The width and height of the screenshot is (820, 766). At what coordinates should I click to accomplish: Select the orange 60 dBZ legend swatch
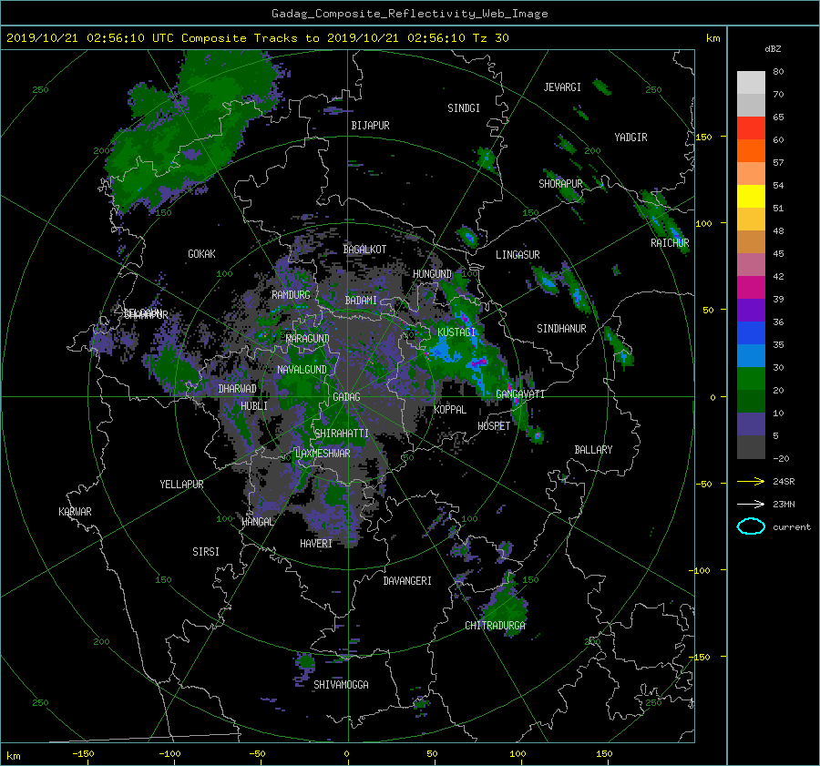751,150
